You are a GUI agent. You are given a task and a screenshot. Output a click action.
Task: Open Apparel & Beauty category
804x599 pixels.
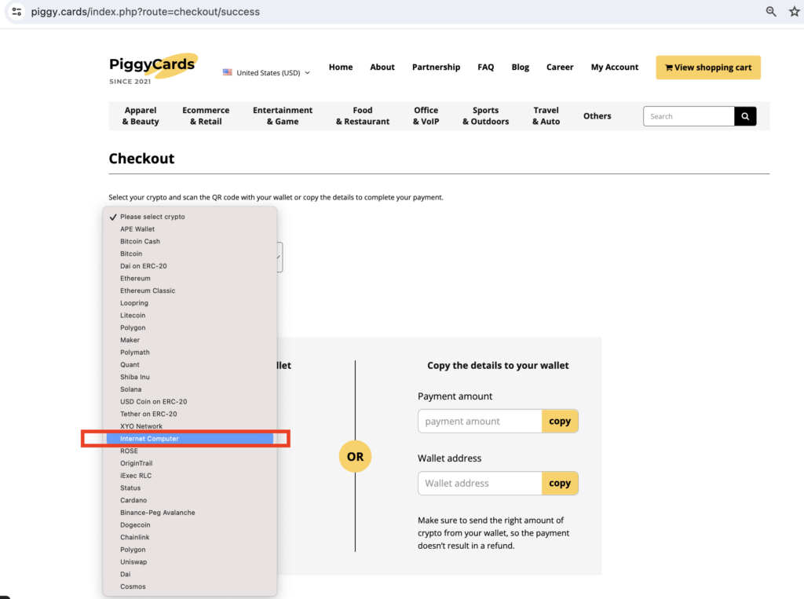141,116
